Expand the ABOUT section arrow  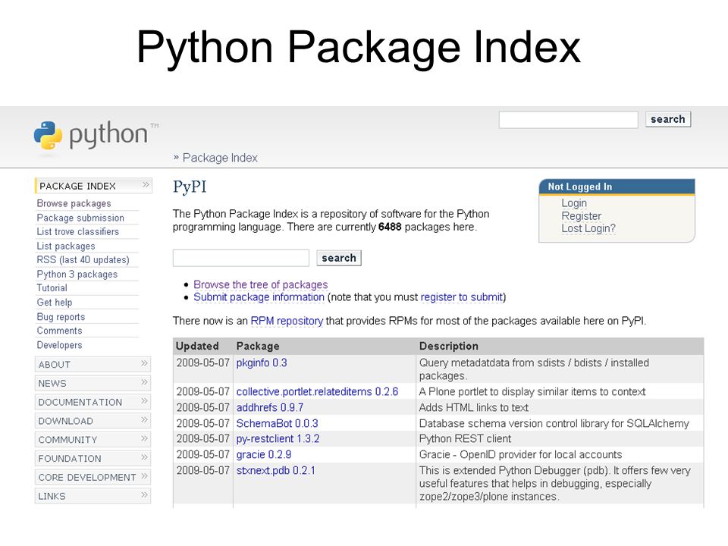pyautogui.click(x=144, y=363)
